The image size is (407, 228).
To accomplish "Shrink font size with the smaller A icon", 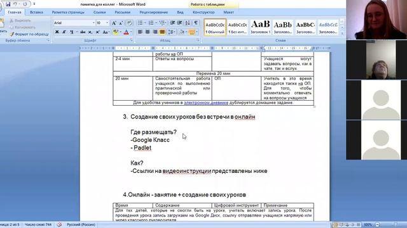I will tap(121, 23).
